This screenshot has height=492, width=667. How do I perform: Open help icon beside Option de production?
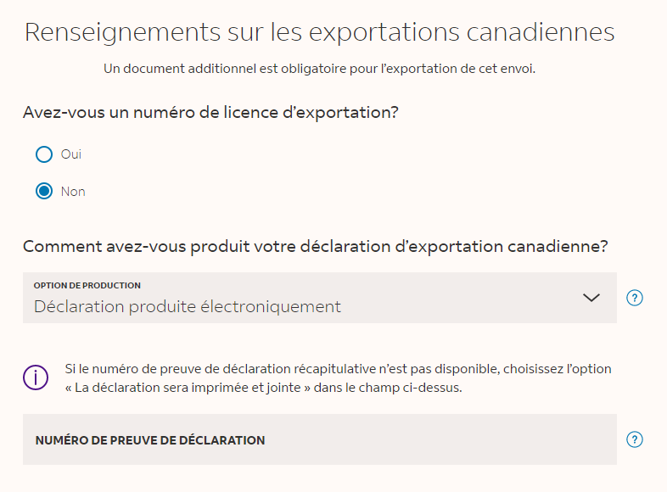click(x=634, y=298)
